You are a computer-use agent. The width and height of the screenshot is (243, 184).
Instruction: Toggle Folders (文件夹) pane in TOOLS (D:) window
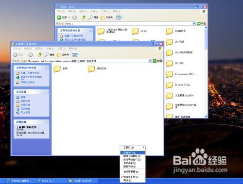(x=106, y=17)
